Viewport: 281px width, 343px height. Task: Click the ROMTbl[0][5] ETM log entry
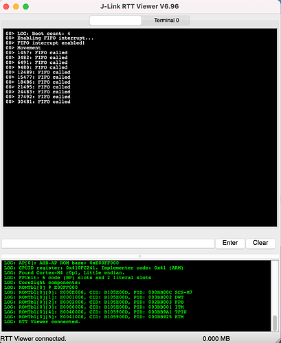pos(94,317)
